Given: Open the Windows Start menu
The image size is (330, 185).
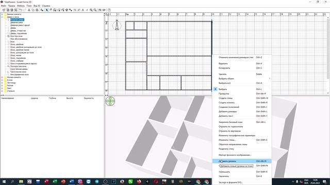Looking at the screenshot, I should [x=4, y=181].
